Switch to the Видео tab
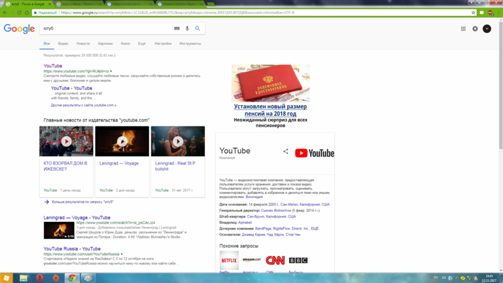This screenshot has height=283, width=503. click(64, 43)
